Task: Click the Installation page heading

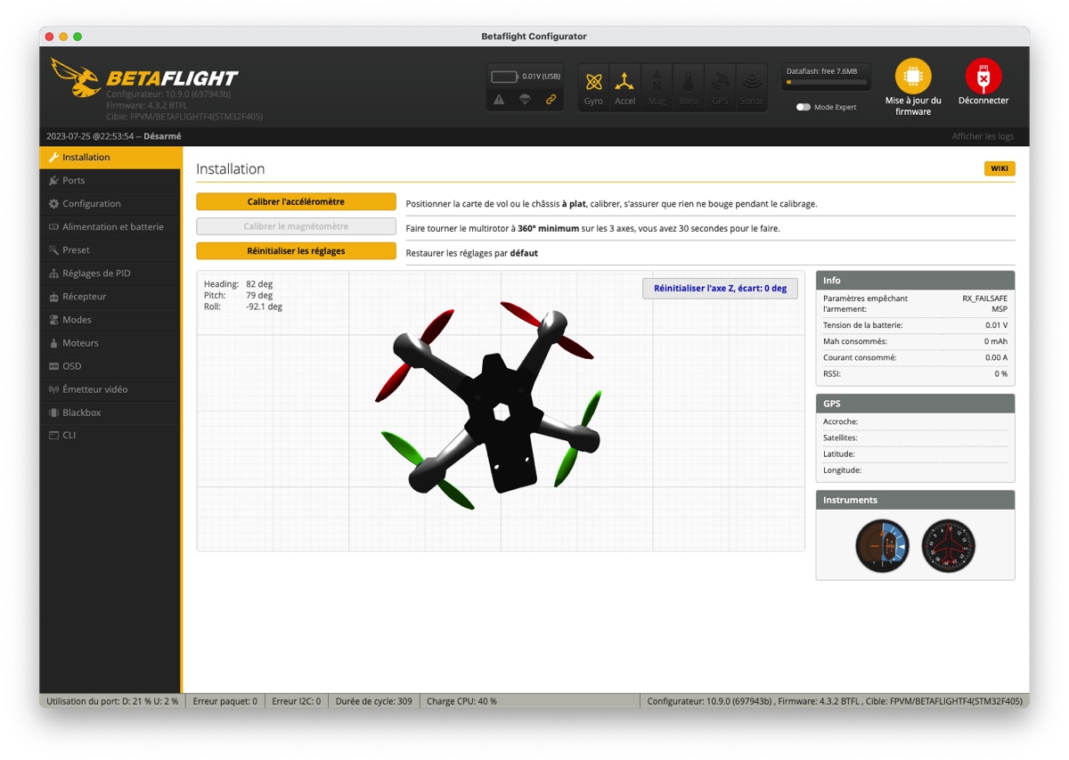Action: (231, 168)
